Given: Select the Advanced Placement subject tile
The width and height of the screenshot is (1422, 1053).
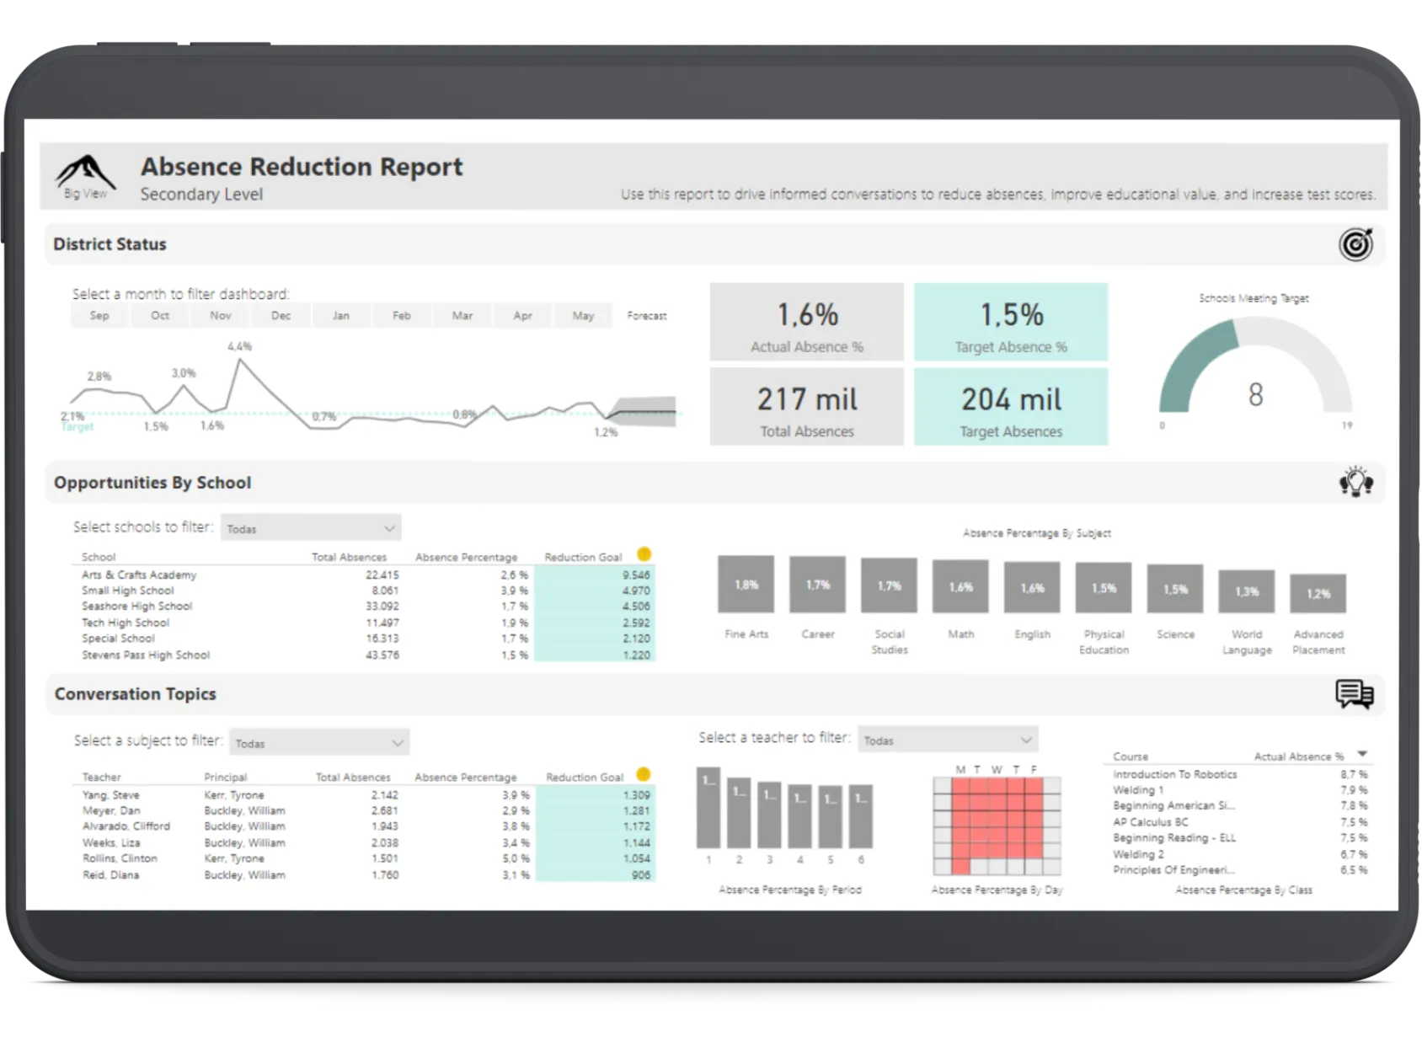Looking at the screenshot, I should pos(1318,593).
